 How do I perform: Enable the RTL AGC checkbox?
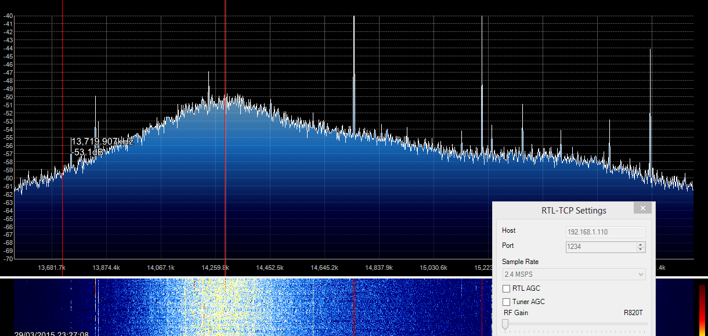click(507, 288)
